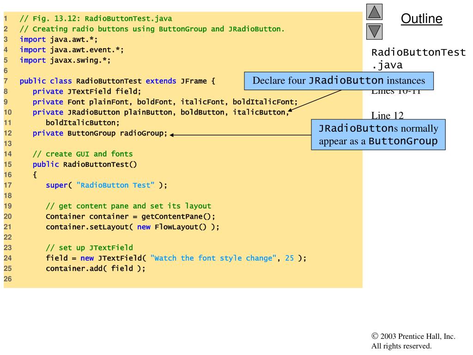Click the '// create GUI and fonts' comment
The image size is (473, 355).
pyautogui.click(x=83, y=154)
